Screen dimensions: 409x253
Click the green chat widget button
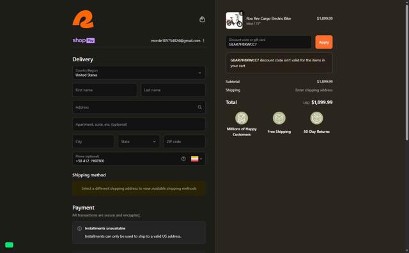pyautogui.click(x=9, y=245)
